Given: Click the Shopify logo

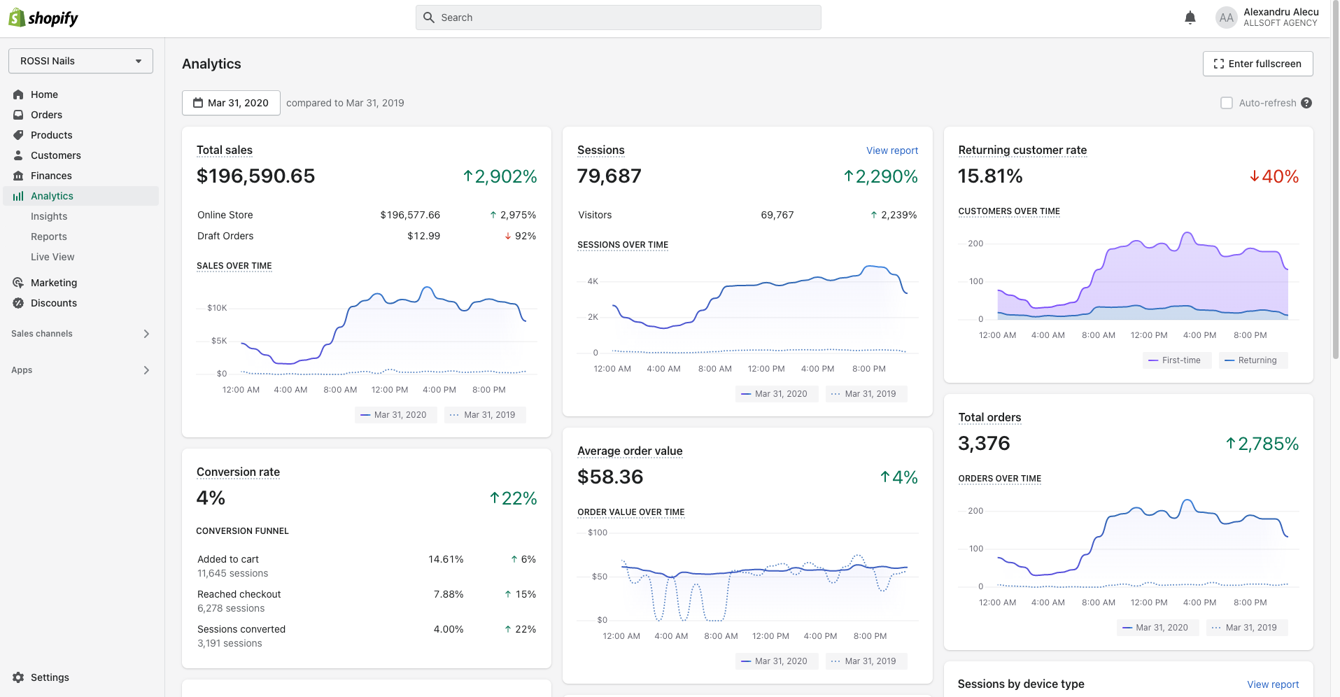Looking at the screenshot, I should click(43, 17).
